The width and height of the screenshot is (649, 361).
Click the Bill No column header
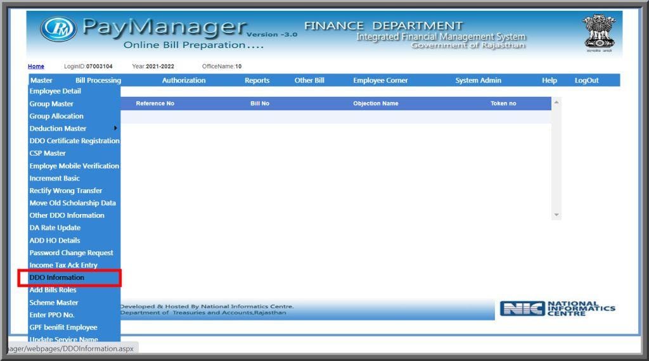click(x=260, y=103)
